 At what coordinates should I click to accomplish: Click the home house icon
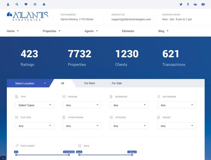coord(44,4)
